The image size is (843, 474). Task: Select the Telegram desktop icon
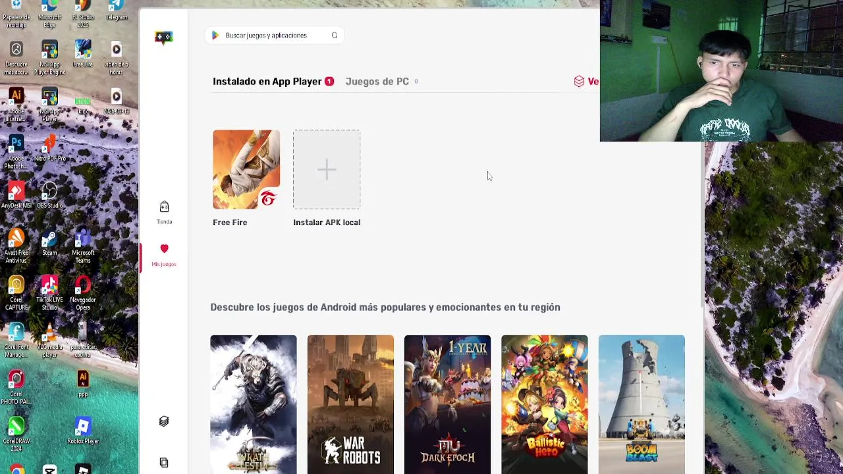click(117, 11)
